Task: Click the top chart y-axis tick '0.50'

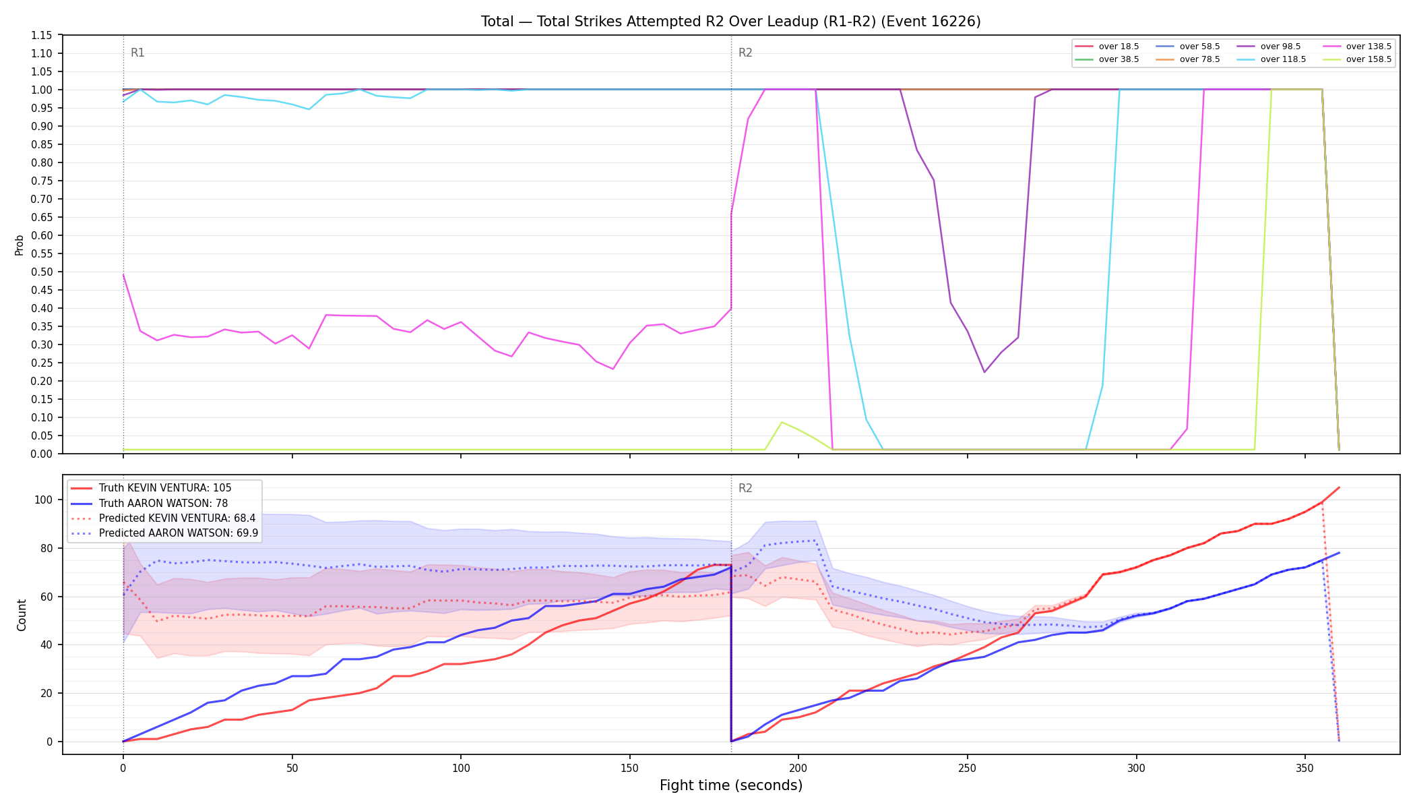Action: click(x=42, y=272)
